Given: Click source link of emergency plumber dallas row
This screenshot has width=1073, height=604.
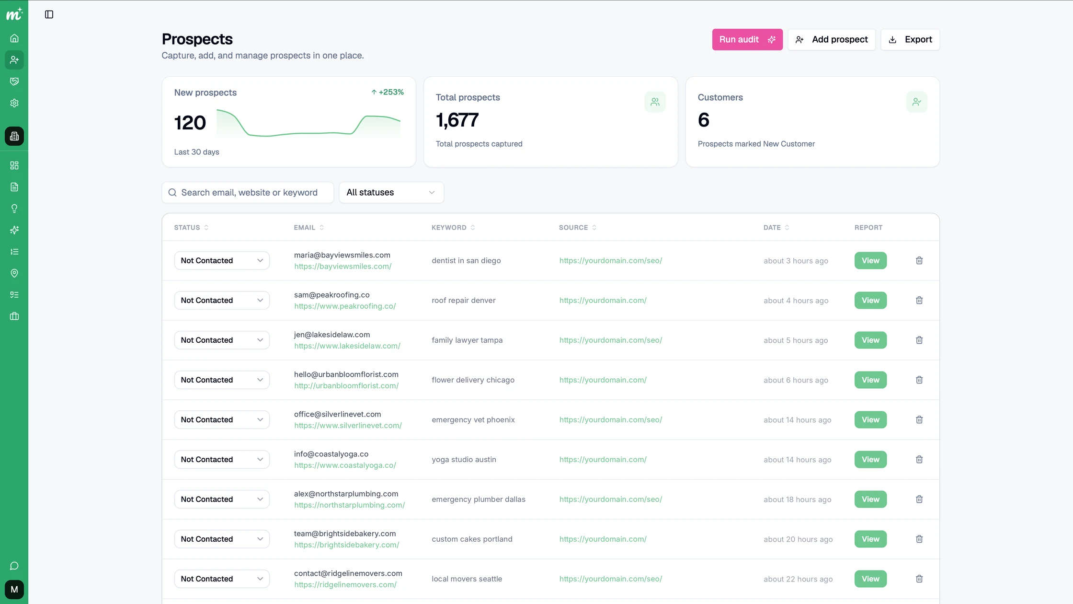Looking at the screenshot, I should click(611, 499).
